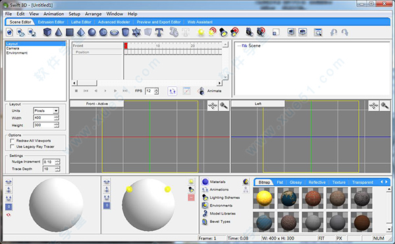Insert a Torus primitive
This screenshot has height=244, width=395.
click(115, 32)
